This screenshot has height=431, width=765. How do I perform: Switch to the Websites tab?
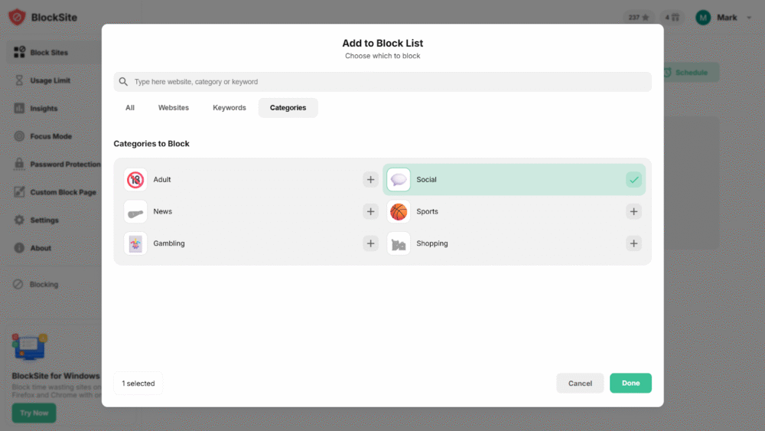174,108
